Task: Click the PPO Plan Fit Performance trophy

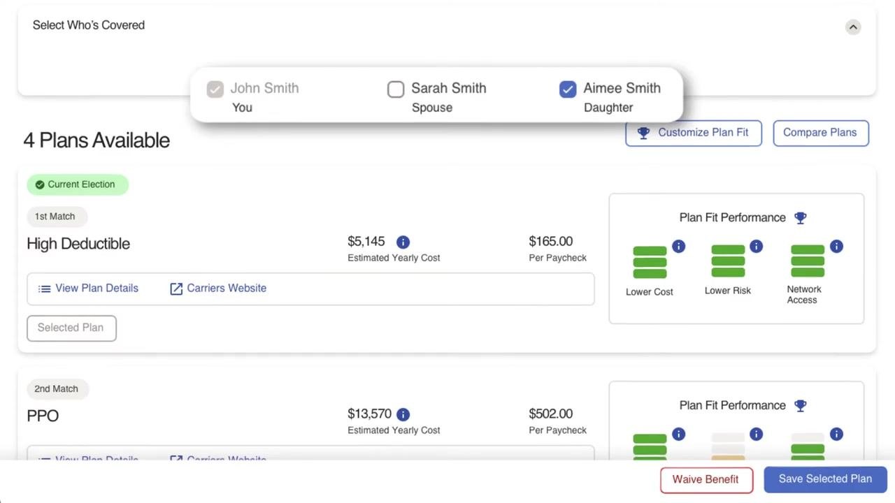Action: [x=801, y=406]
